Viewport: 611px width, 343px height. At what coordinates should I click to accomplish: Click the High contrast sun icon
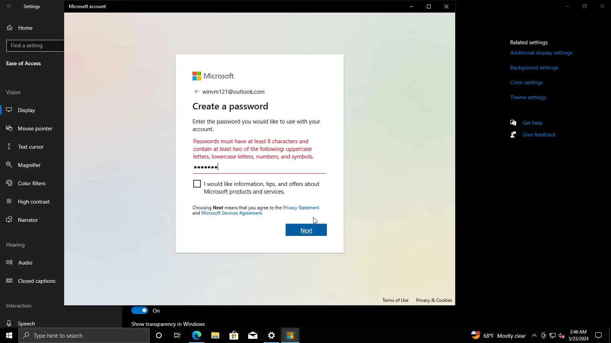9,201
